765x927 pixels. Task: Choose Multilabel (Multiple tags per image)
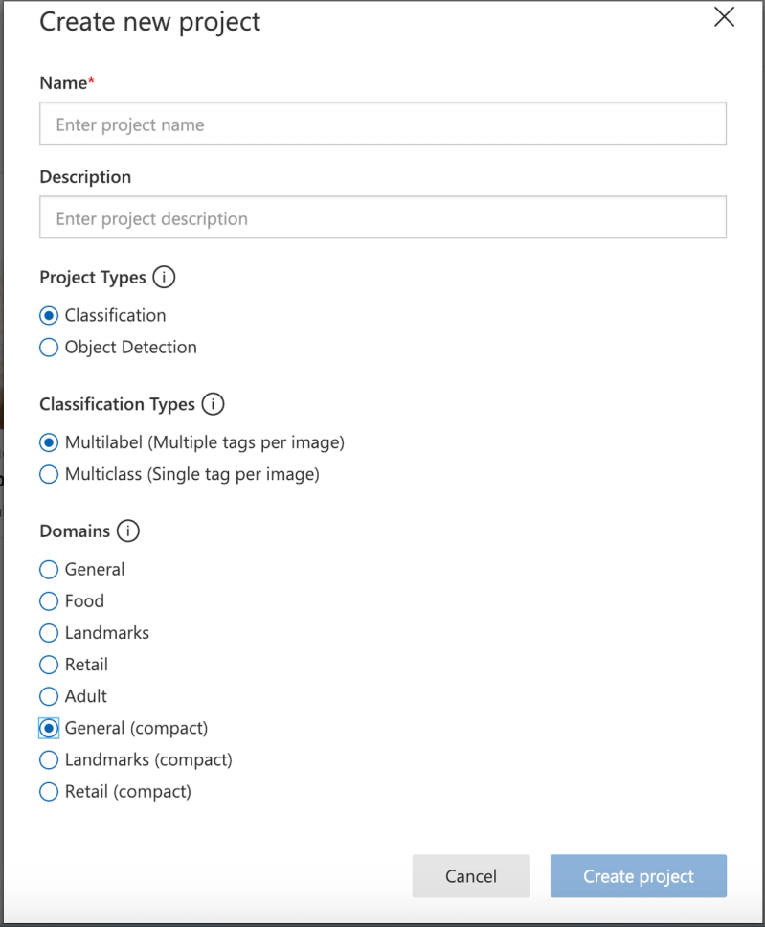pos(49,442)
